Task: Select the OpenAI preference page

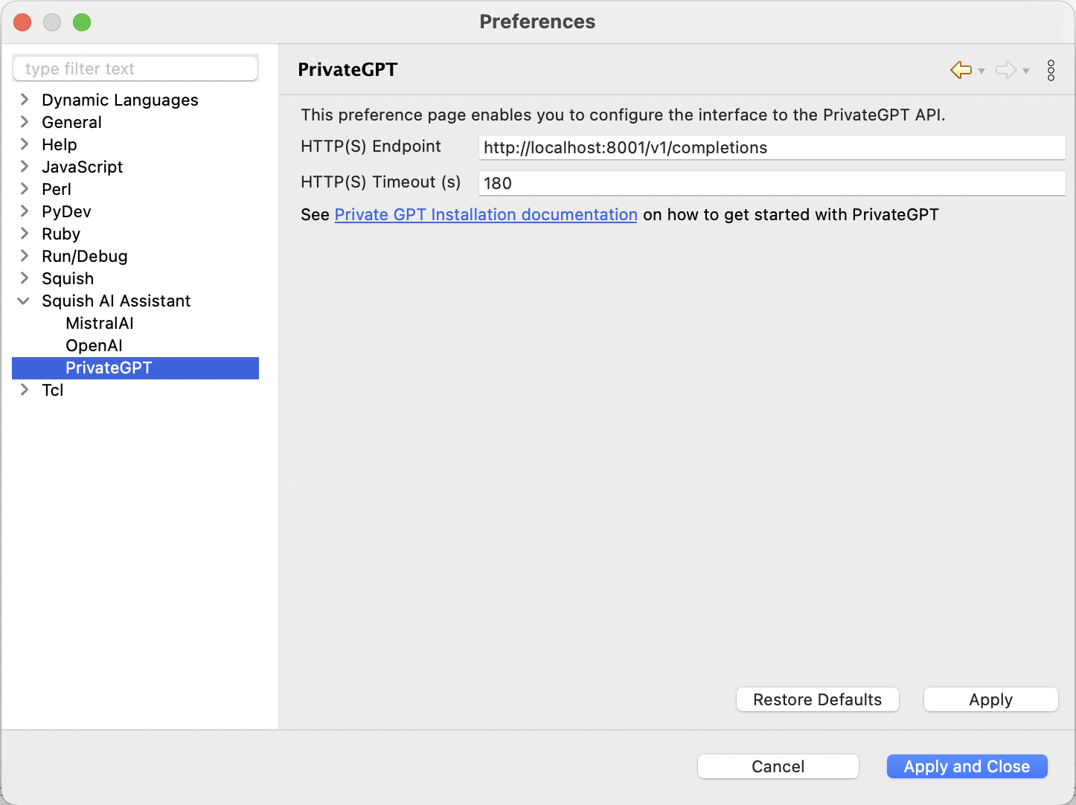Action: click(94, 345)
